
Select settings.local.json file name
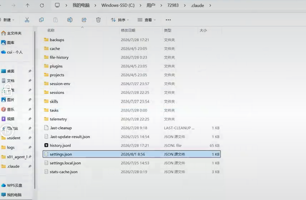pyautogui.click(x=65, y=163)
